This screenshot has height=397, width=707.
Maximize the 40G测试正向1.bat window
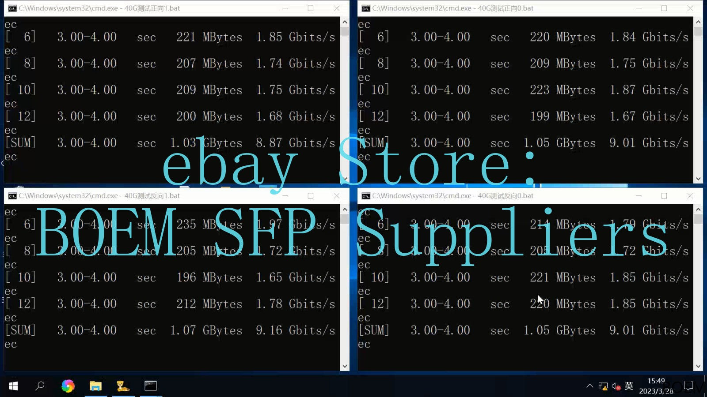click(x=311, y=8)
